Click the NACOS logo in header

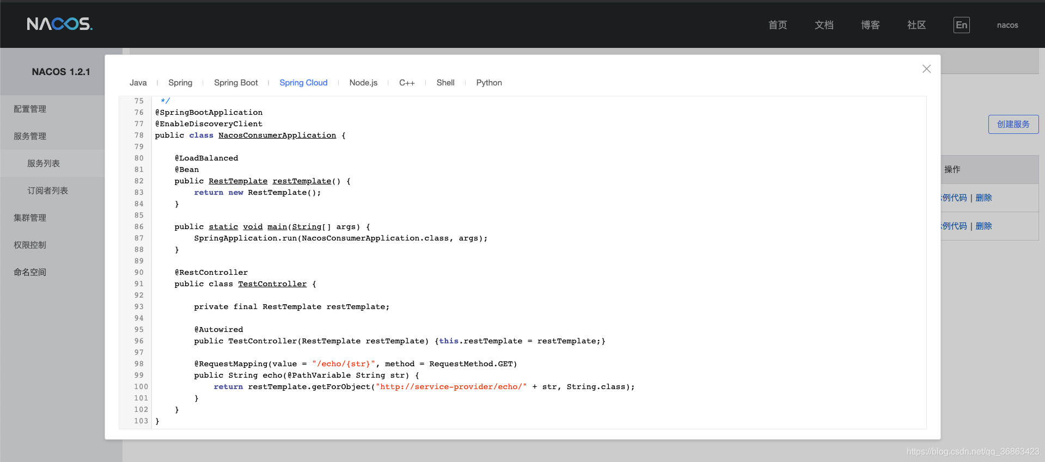59,24
